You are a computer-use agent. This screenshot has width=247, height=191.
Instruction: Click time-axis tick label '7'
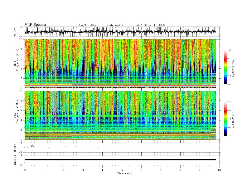click(161, 170)
